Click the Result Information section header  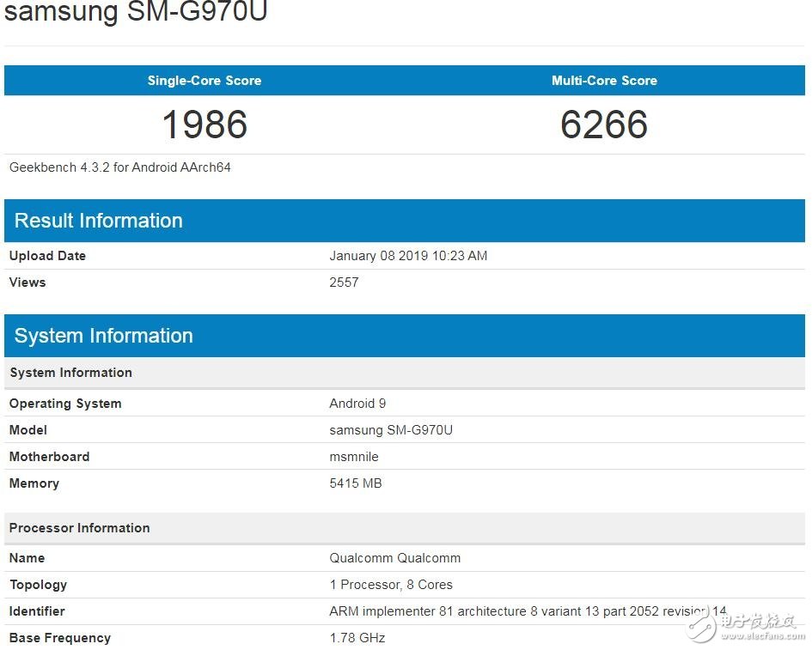[98, 221]
